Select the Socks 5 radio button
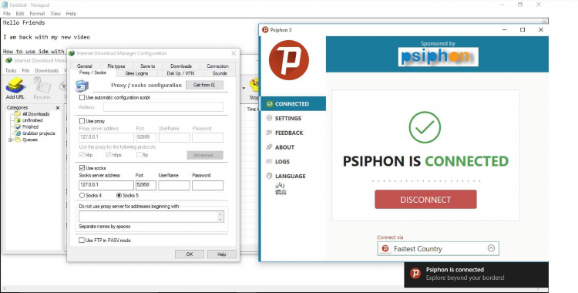 pyautogui.click(x=119, y=195)
